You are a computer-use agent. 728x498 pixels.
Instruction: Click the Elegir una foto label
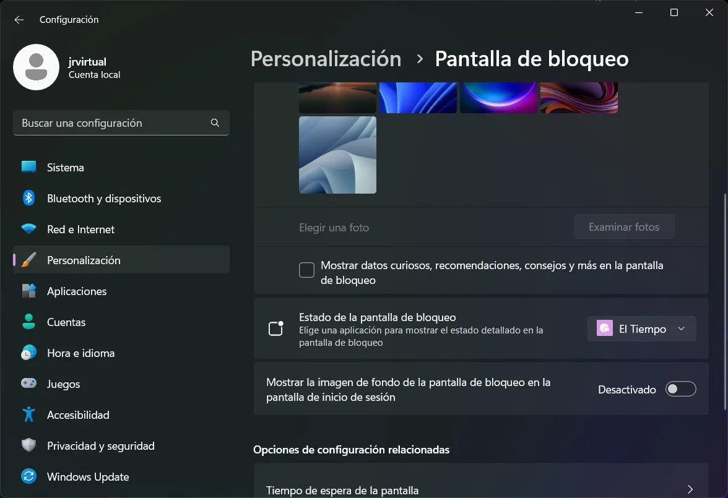click(334, 228)
